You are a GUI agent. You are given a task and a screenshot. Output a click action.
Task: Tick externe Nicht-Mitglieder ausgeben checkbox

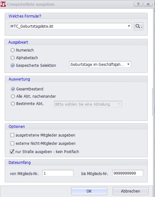coord(12,143)
